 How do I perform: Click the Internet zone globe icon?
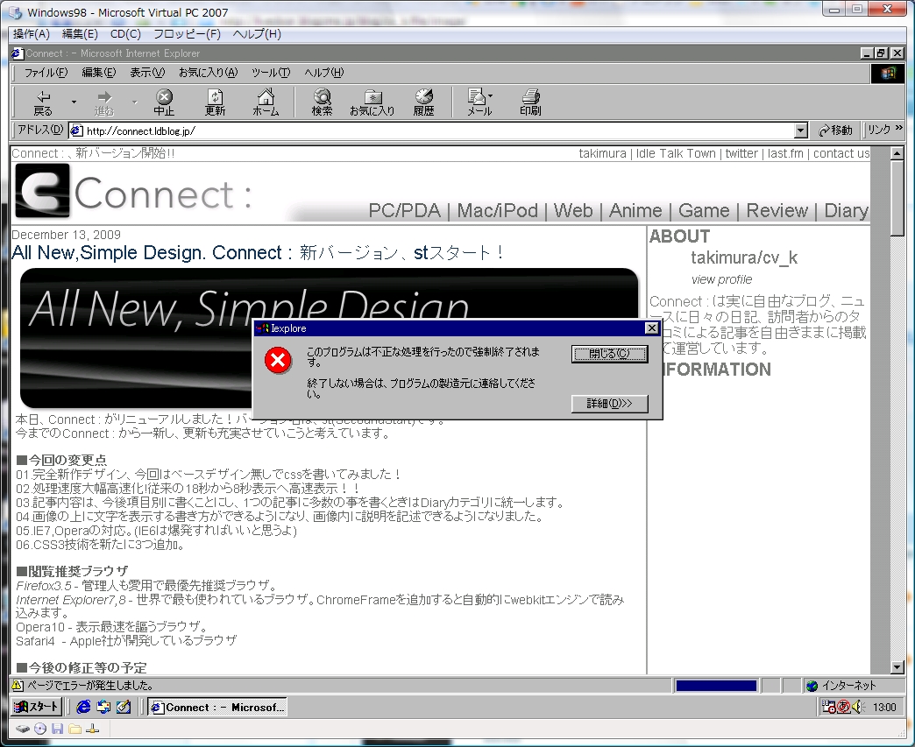[812, 686]
